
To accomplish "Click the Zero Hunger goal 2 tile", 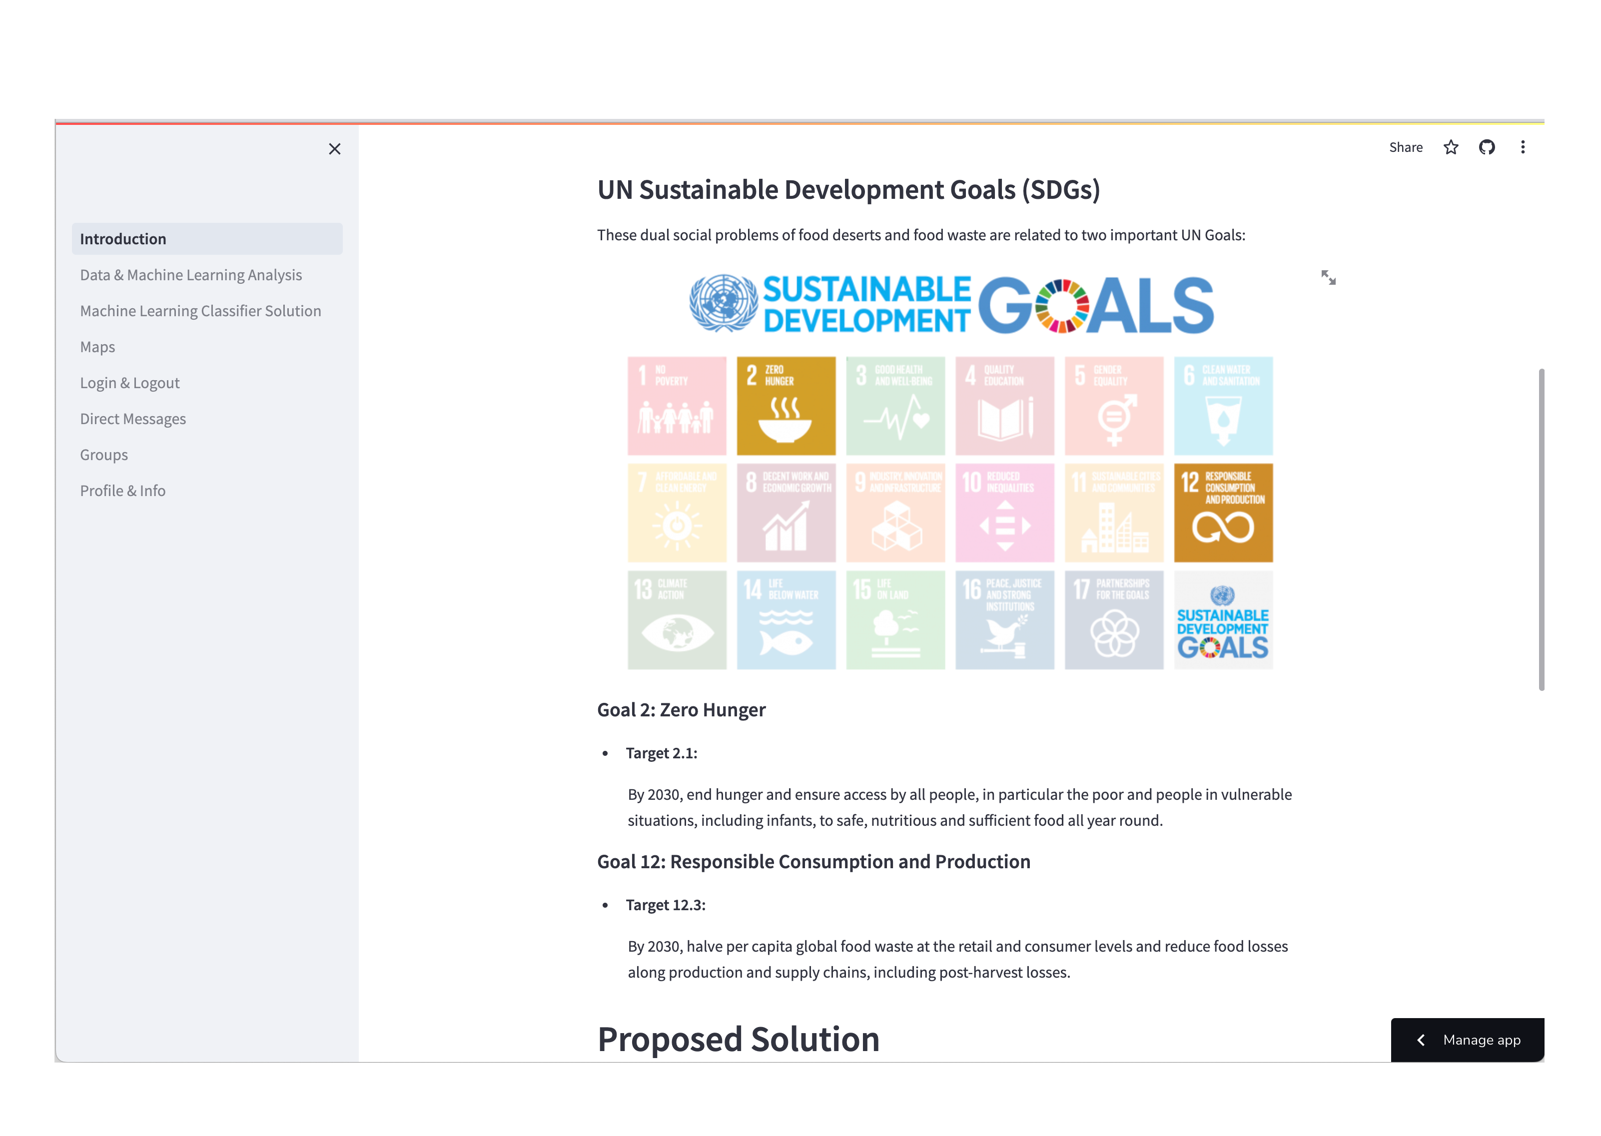I will (x=786, y=406).
